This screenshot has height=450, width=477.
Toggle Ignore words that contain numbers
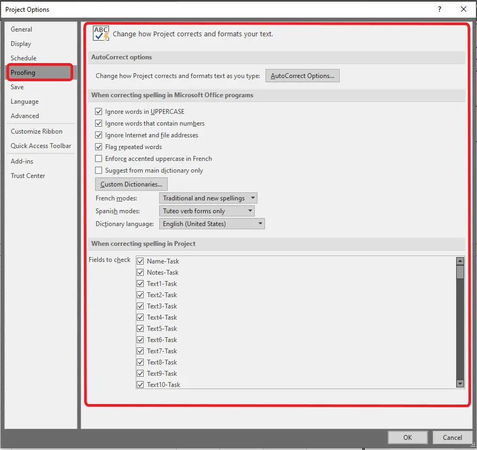99,123
